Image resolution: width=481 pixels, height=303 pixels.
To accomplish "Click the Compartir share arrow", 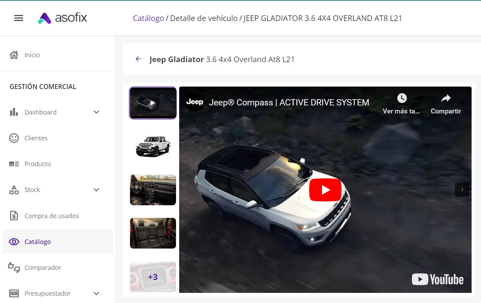I will click(446, 98).
